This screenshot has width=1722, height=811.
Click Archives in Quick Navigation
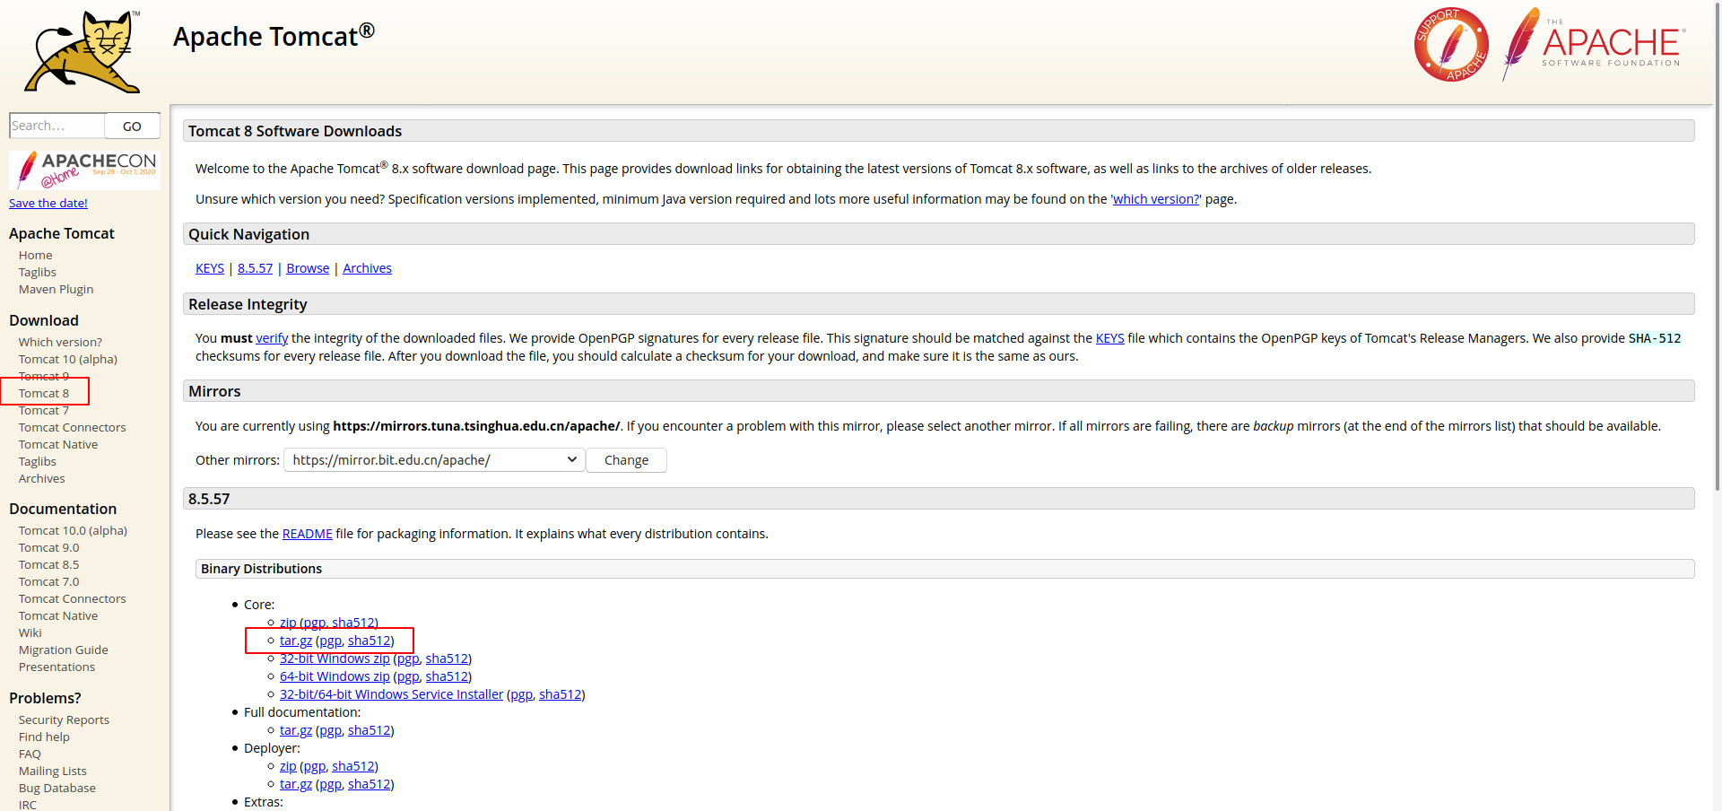pyautogui.click(x=367, y=268)
